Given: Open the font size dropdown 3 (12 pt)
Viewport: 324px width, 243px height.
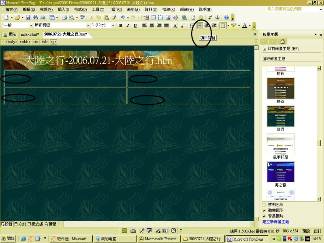Looking at the screenshot, I should click(x=113, y=26).
